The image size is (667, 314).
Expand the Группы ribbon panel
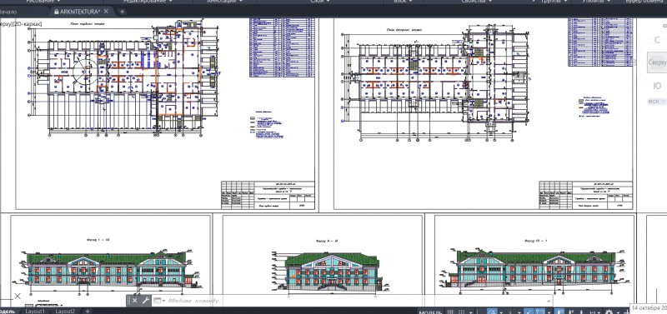[x=554, y=2]
